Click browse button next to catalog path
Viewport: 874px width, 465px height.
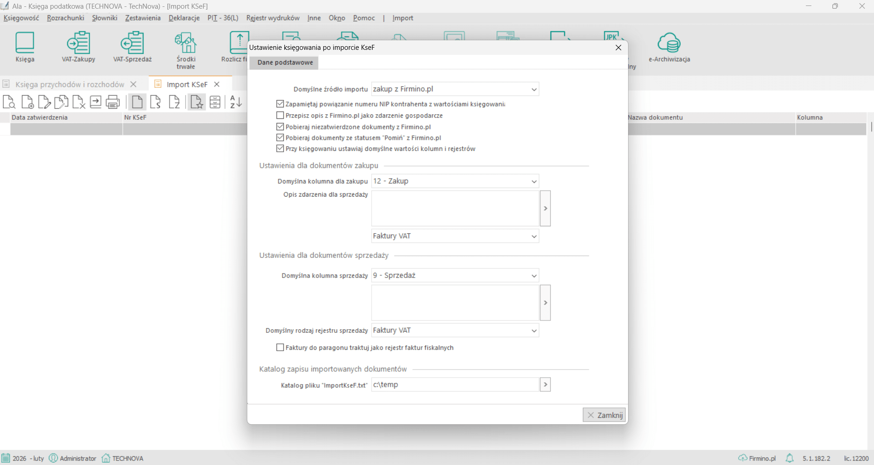point(545,385)
